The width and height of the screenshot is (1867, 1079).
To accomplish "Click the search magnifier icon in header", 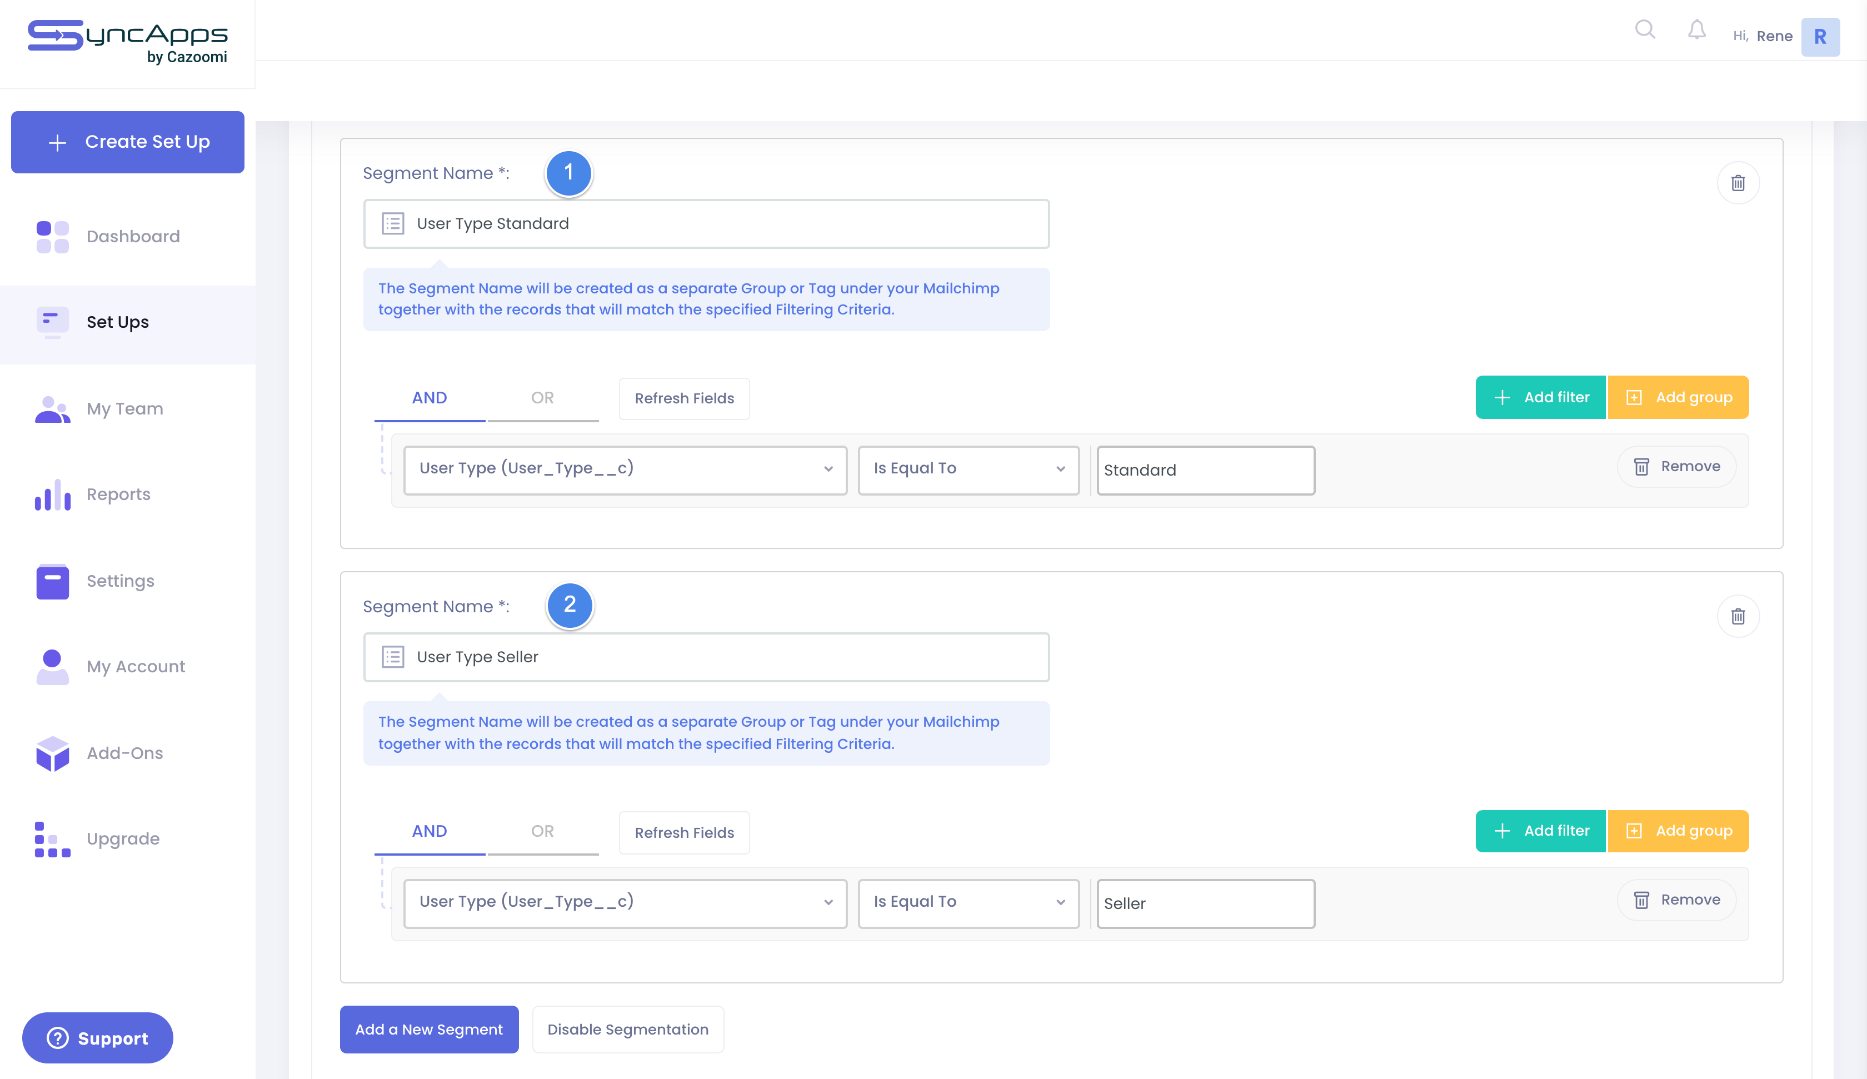I will 1645,29.
